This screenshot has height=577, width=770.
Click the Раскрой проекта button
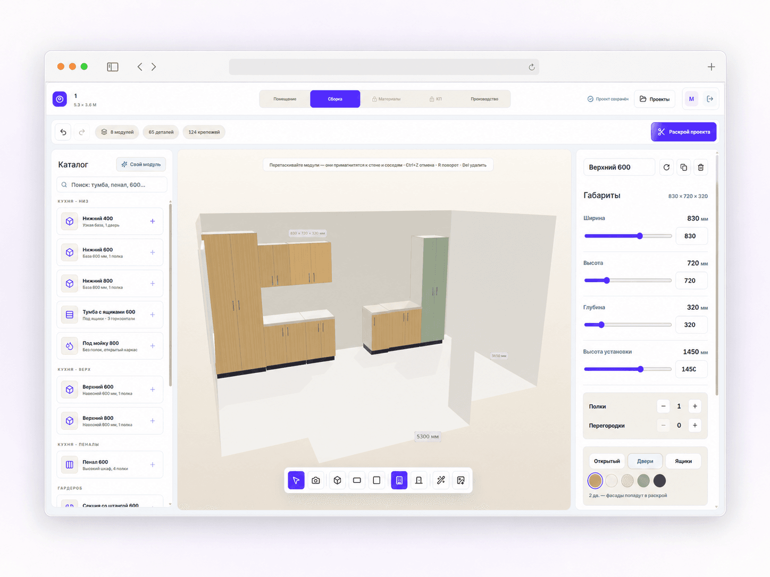coord(684,132)
